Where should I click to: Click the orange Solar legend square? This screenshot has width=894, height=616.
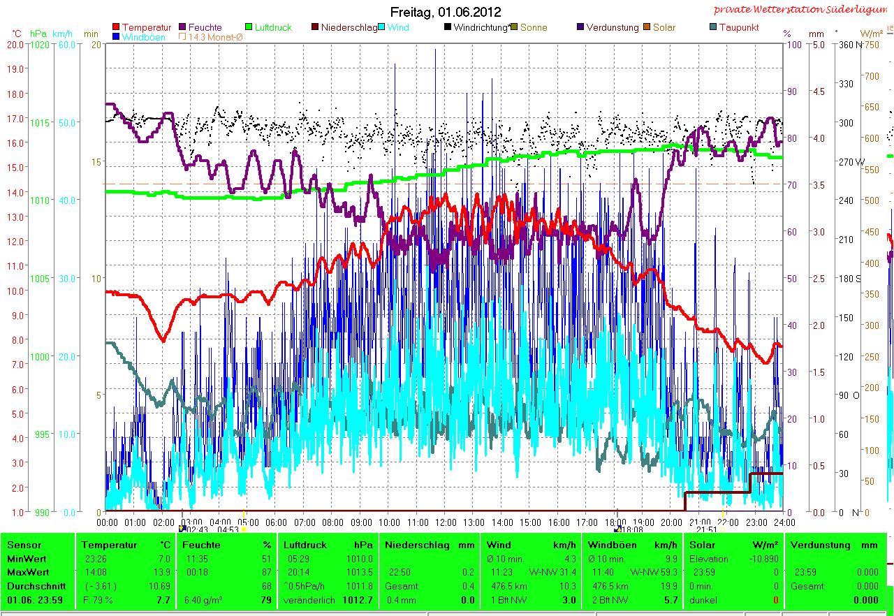647,28
